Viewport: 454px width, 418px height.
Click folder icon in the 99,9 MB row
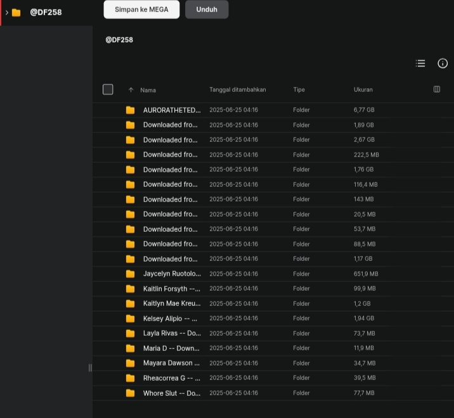[x=130, y=289]
